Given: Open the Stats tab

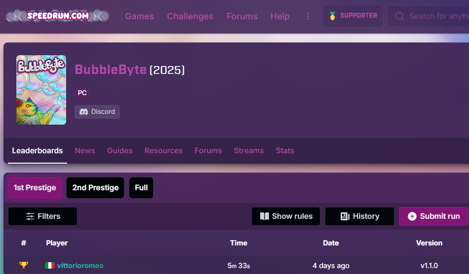Looking at the screenshot, I should click(x=285, y=151).
